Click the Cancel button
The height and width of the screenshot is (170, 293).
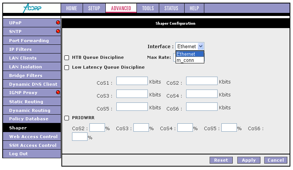276,160
